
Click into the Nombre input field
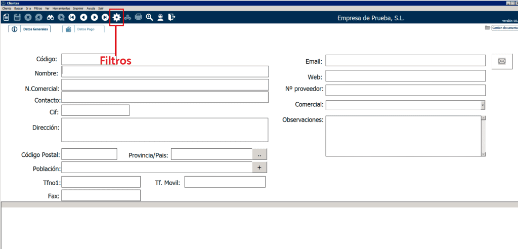click(165, 71)
